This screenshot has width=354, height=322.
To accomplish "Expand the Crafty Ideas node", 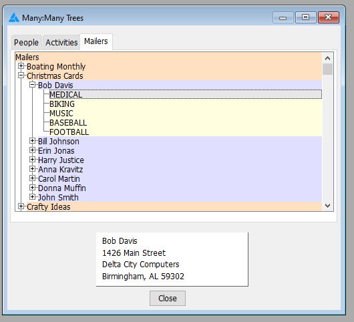I will (x=21, y=206).
